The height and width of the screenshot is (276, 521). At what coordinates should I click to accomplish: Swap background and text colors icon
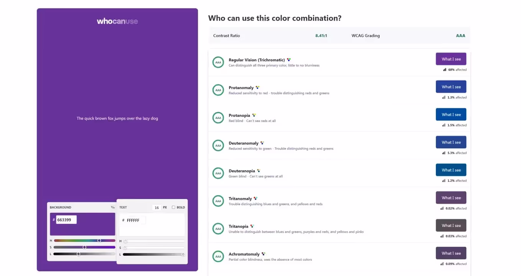113,207
